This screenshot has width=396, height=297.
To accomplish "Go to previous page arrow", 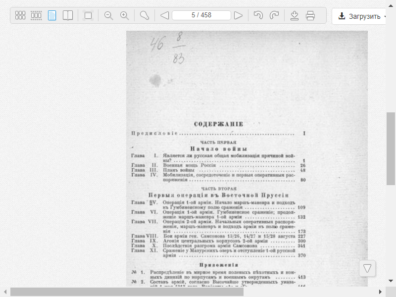I will 165,15.
